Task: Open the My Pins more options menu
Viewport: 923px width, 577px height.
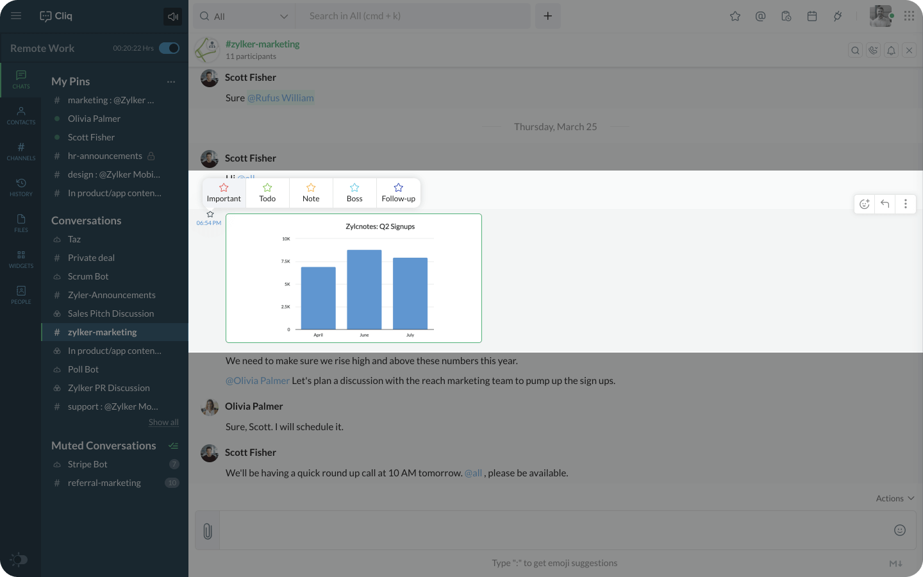Action: [170, 81]
